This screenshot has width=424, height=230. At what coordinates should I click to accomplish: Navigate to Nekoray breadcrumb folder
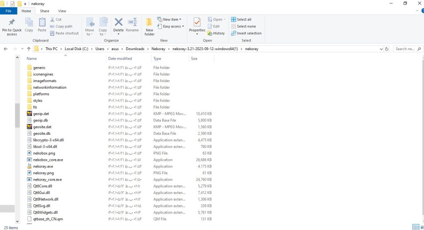coord(158,49)
